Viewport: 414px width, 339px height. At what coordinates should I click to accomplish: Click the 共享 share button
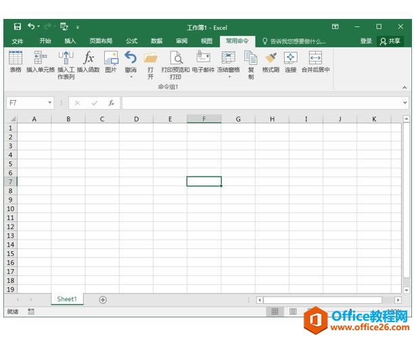[390, 41]
